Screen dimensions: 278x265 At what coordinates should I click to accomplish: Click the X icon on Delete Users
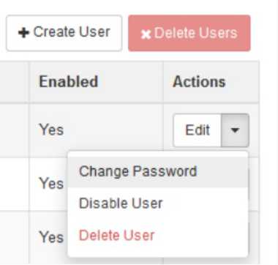pos(146,34)
